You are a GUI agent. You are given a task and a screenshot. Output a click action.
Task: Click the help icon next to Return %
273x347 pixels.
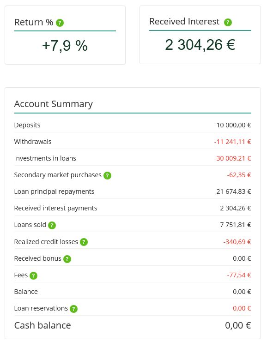60,23
